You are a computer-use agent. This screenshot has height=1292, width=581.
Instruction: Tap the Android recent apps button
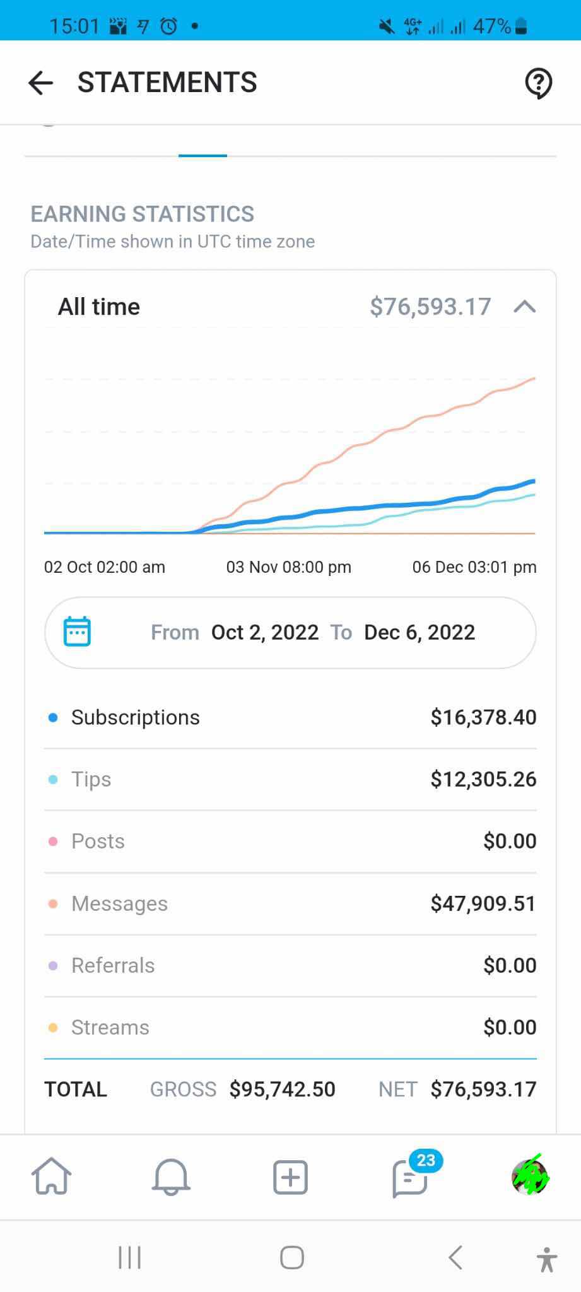point(130,1257)
